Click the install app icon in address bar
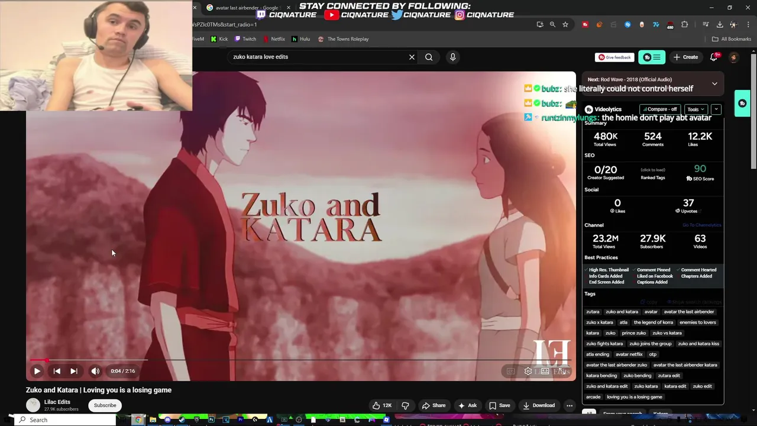 (x=540, y=24)
